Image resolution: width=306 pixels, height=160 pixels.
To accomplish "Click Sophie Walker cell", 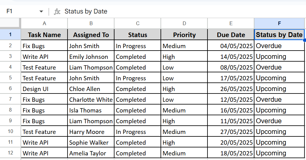I will (91, 142).
